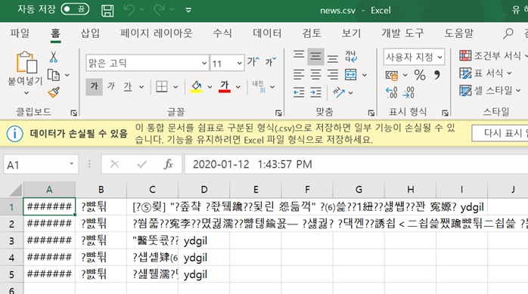Screen dimensions: 528x294
Task: Switch to the 보기 ribbon tab
Action: [351, 33]
